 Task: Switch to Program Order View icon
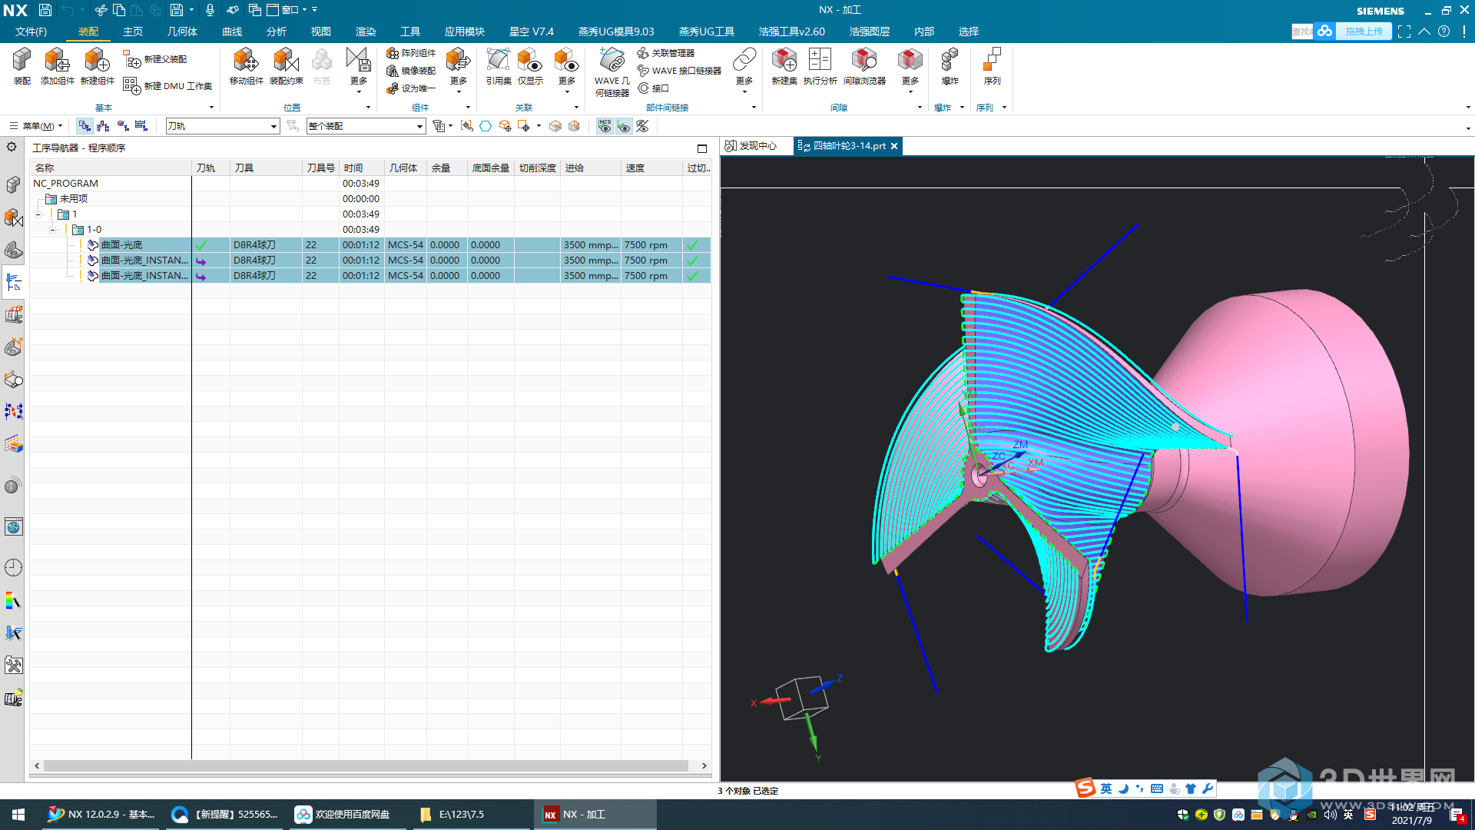tap(85, 126)
